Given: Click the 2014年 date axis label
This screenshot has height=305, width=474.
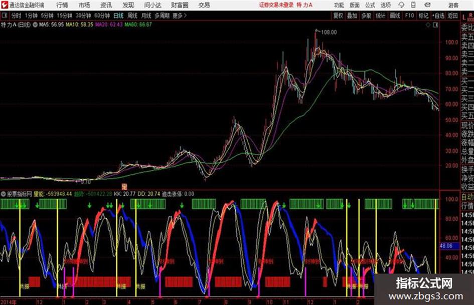Looking at the screenshot, I should 9,301.
